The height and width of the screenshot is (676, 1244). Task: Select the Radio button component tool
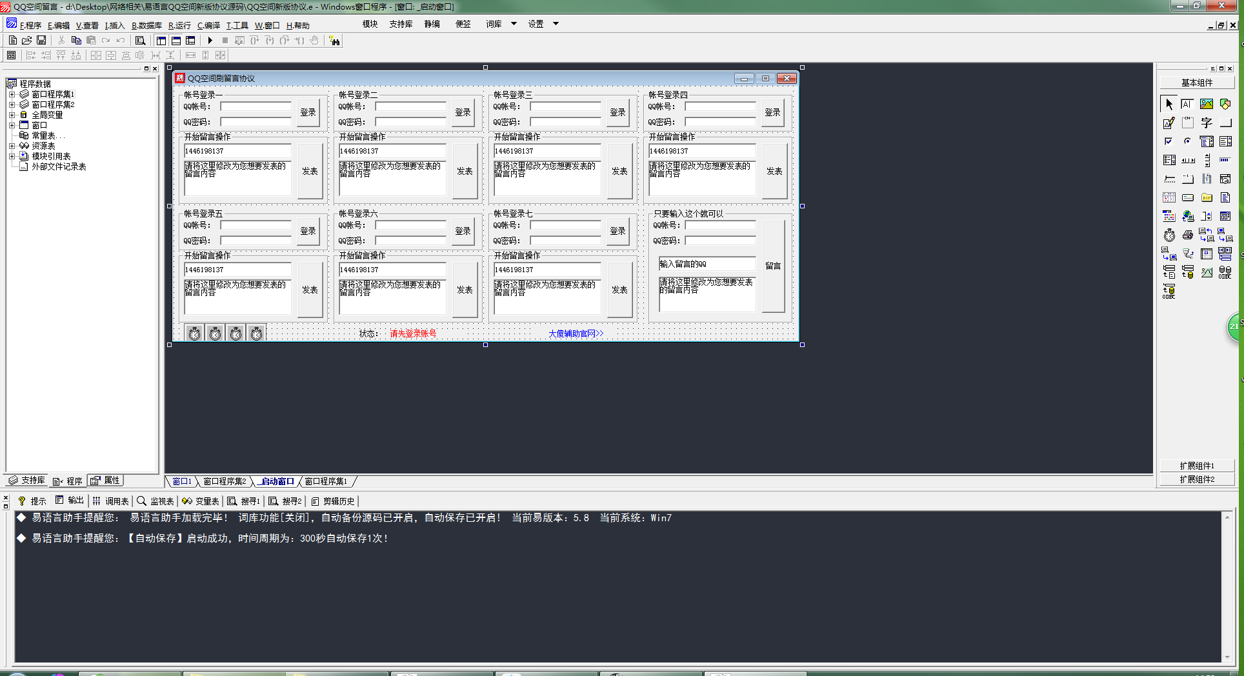(1188, 141)
